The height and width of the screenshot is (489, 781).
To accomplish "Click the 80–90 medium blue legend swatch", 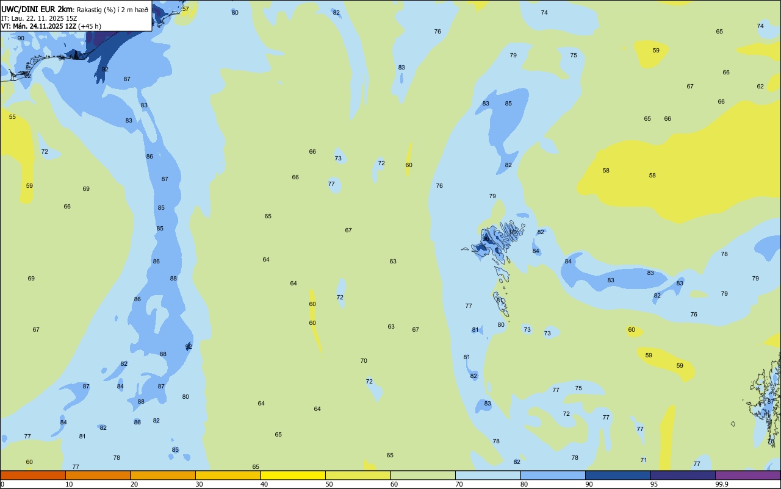I will point(553,475).
